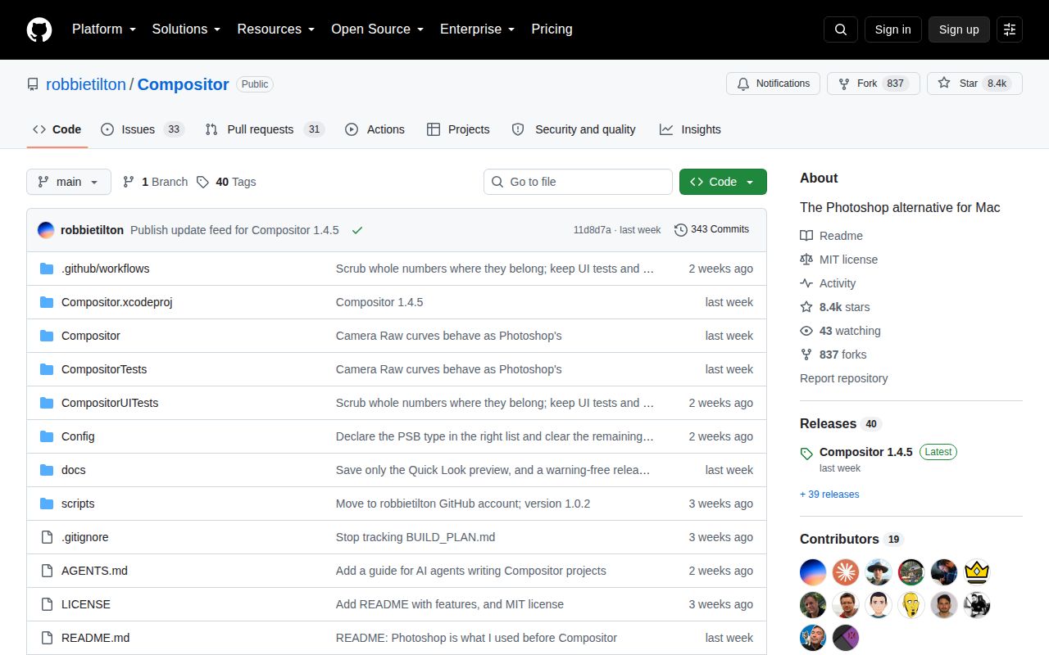This screenshot has width=1049, height=655.
Task: Switch to the Insights tab
Action: (690, 129)
